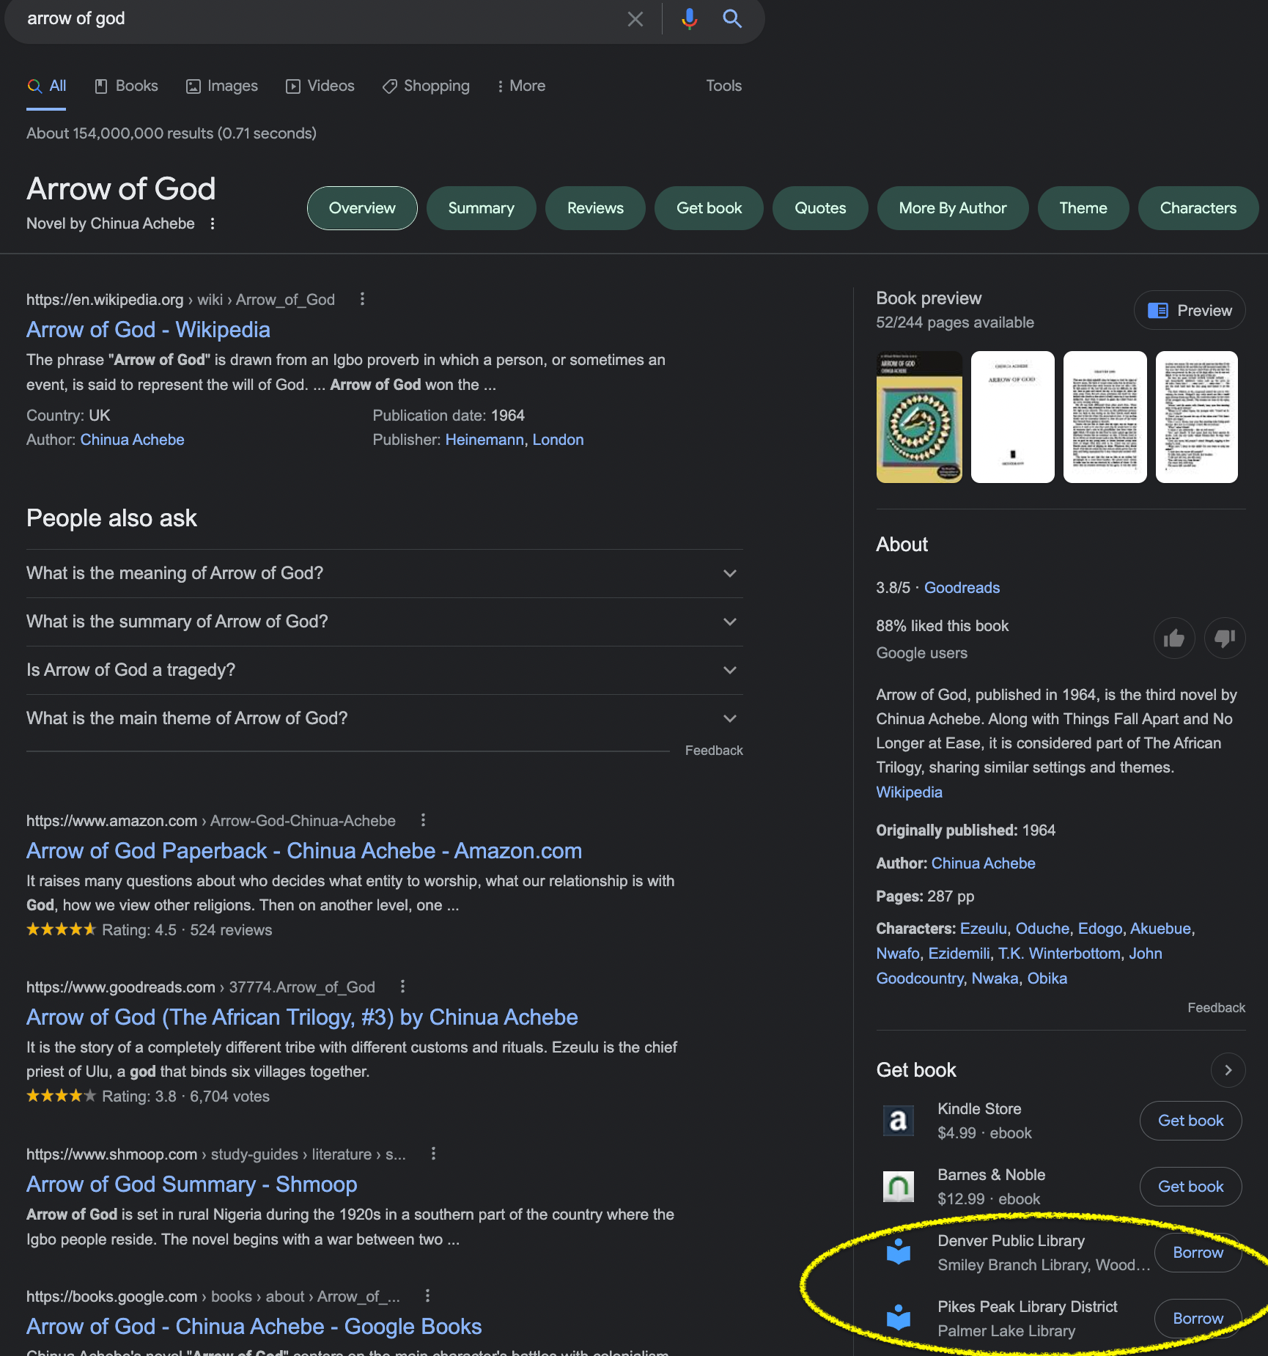The image size is (1268, 1356).
Task: Send Feedback under People also ask
Action: pyautogui.click(x=714, y=751)
